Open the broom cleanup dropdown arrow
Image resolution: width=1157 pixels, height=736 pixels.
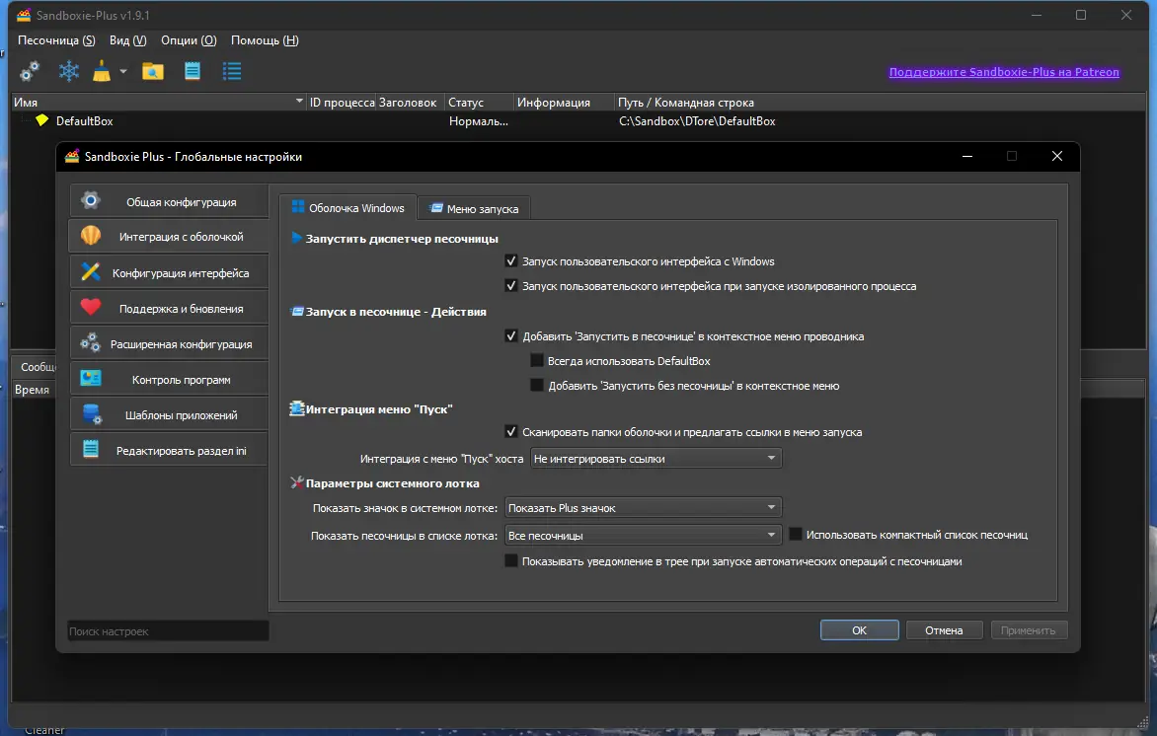[123, 72]
